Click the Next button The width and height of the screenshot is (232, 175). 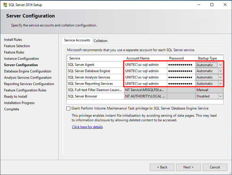[x=188, y=167]
